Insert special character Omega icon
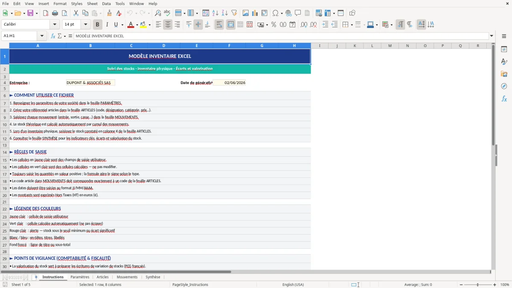This screenshot has width=512, height=288. click(275, 13)
